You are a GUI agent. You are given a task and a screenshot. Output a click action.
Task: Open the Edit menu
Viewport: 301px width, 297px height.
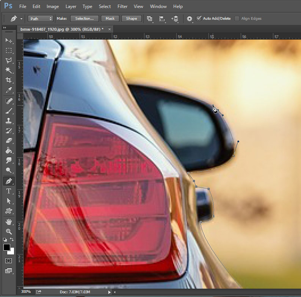36,6
